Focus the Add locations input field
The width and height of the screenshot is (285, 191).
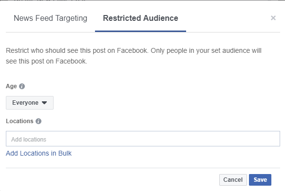[143, 139]
